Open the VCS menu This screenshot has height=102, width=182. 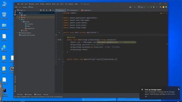pyautogui.click(x=66, y=4)
